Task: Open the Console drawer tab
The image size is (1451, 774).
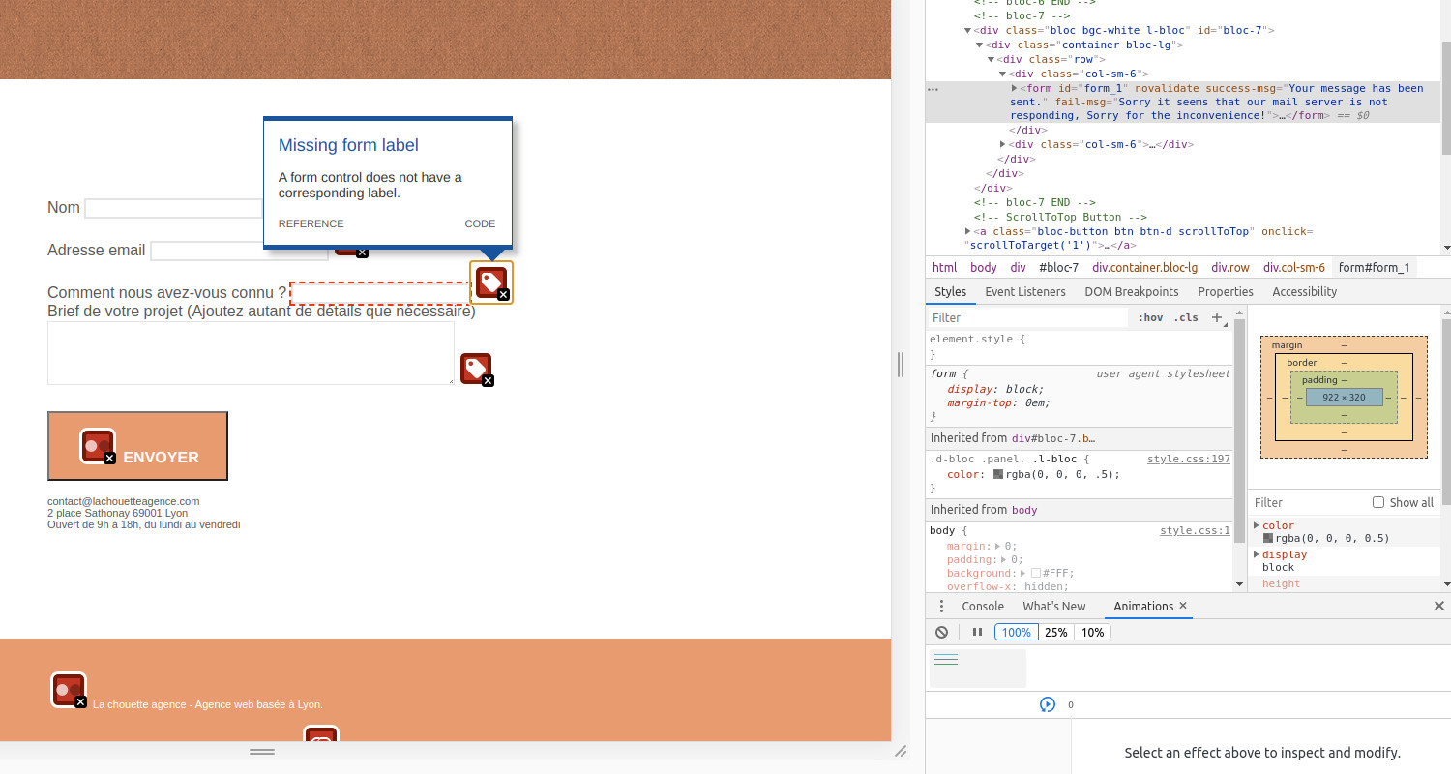Action: point(982,606)
